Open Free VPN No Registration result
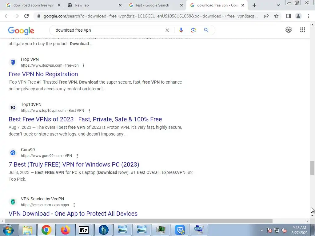315x236 pixels. pos(43,74)
